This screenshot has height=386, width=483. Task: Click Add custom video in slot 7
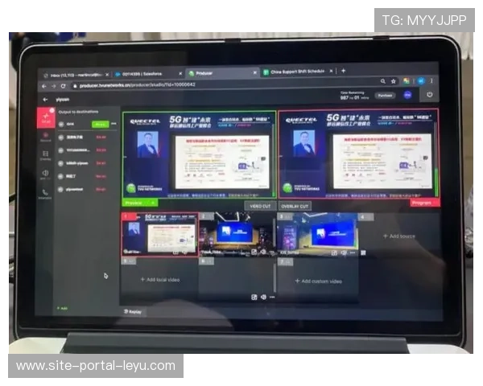(x=319, y=281)
